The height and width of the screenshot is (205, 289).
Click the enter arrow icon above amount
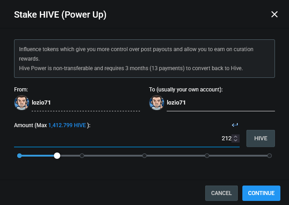click(235, 125)
